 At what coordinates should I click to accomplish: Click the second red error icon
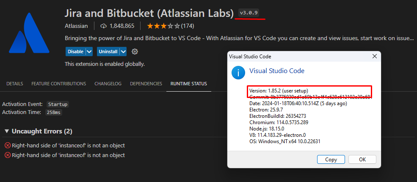8,155
